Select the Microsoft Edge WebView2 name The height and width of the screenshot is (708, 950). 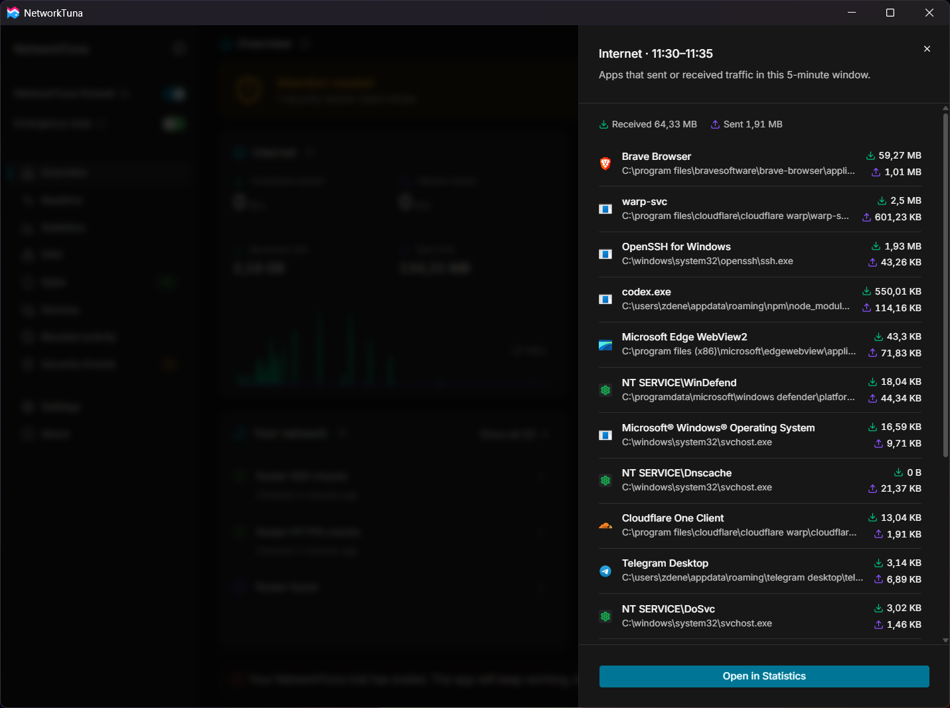tap(684, 337)
